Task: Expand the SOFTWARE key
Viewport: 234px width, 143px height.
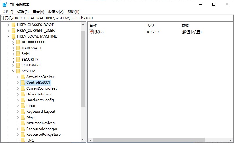Action: [13, 65]
